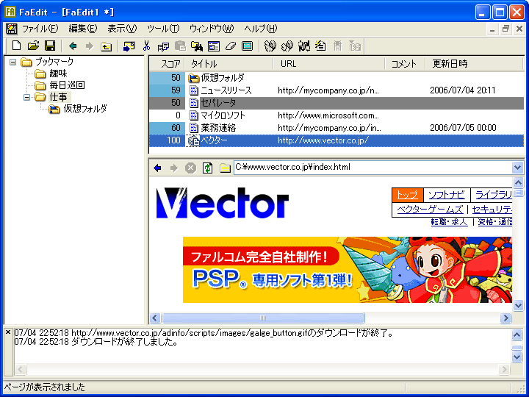The image size is (529, 397).
Task: Click the people-figures toolbar icon
Action: pyautogui.click(x=303, y=46)
